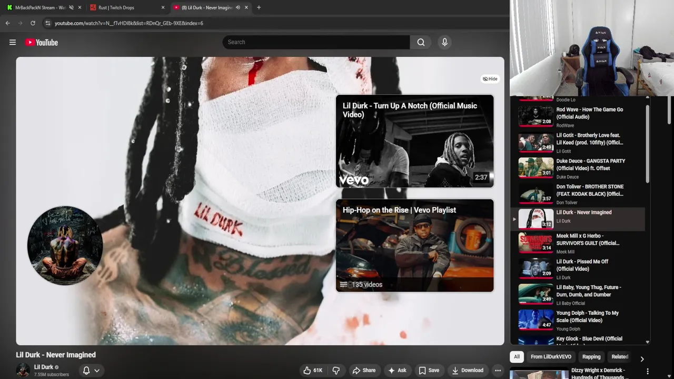This screenshot has width=674, height=379.
Task: Open Rod Wave How The Game Go thumbnail
Action: 536,117
